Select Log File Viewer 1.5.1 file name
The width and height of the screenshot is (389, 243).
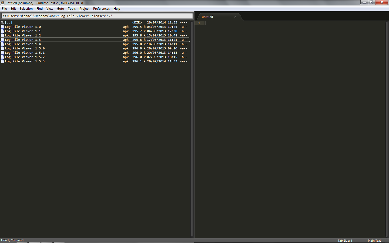25,53
